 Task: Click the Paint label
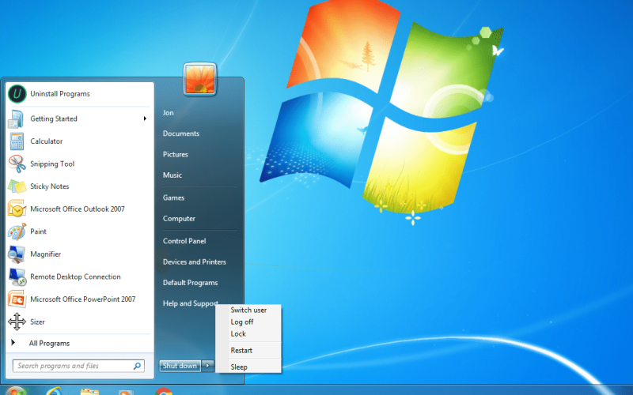click(38, 231)
